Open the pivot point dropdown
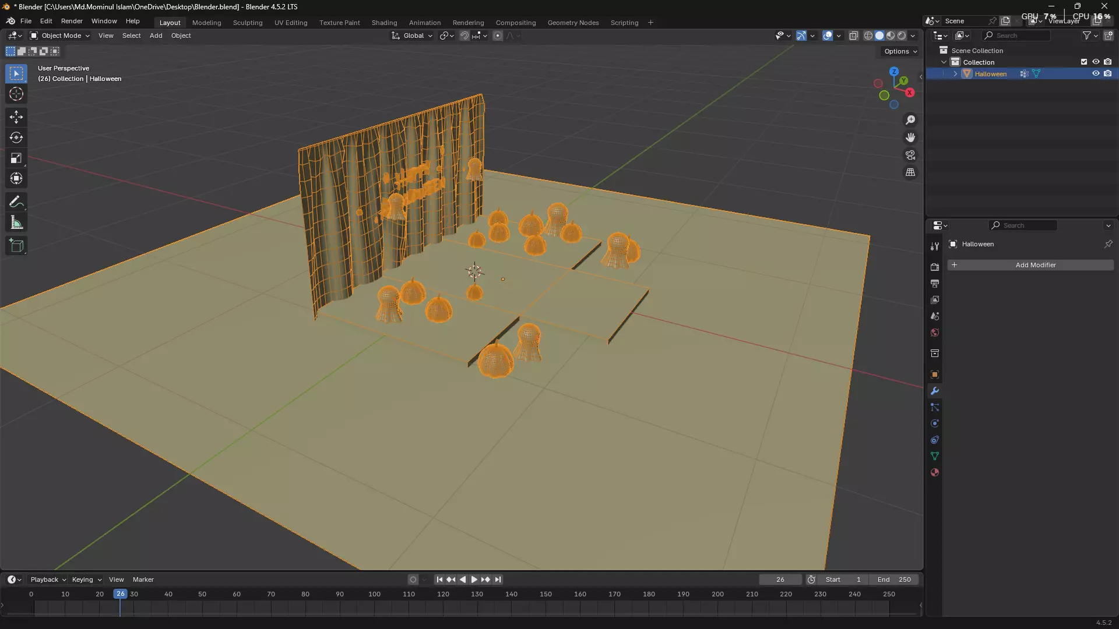Viewport: 1119px width, 629px height. pyautogui.click(x=447, y=36)
